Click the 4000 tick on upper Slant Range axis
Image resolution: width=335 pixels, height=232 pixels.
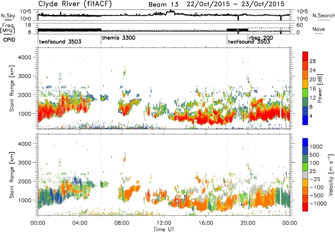tap(25, 57)
